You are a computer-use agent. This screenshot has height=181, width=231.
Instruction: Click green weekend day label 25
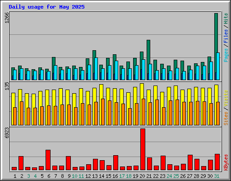coord(176,176)
